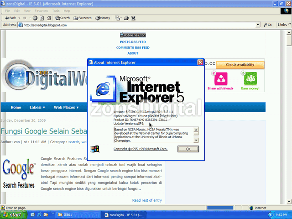Click the Forward arrow in the toolbar

[24, 18]
